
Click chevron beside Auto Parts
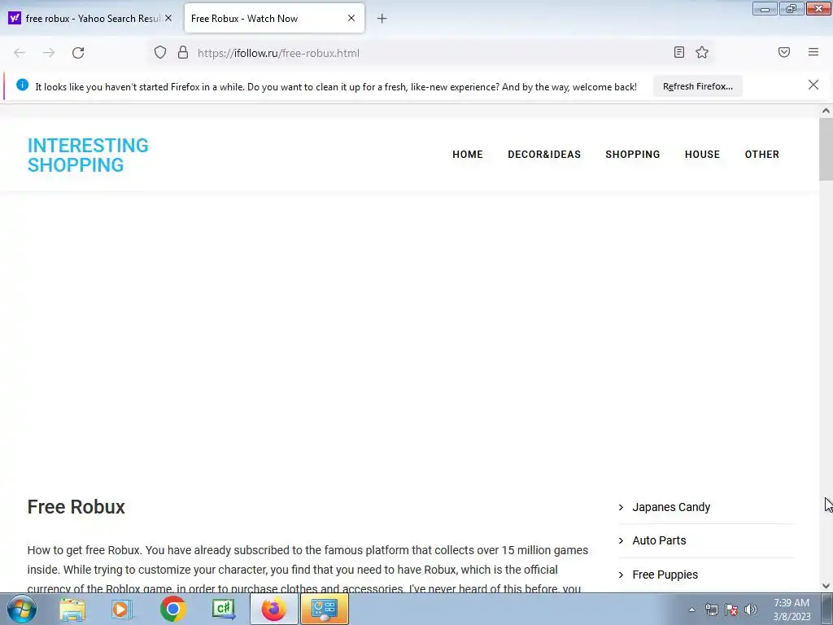tap(621, 541)
